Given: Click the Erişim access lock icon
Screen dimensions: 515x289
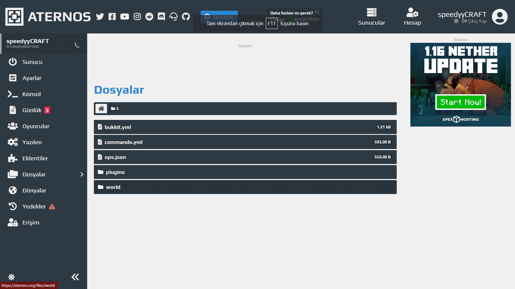Looking at the screenshot, I should 13,222.
